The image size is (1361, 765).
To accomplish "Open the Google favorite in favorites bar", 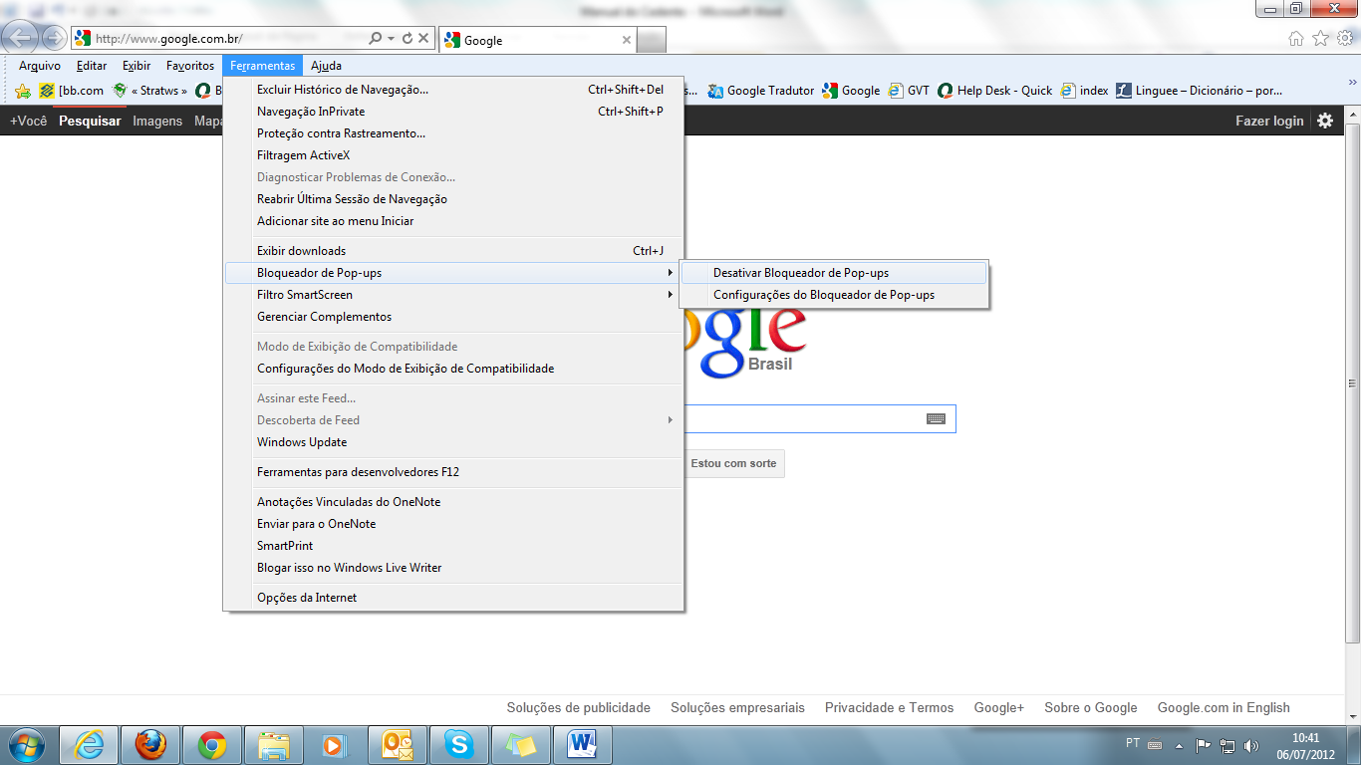I will point(851,91).
